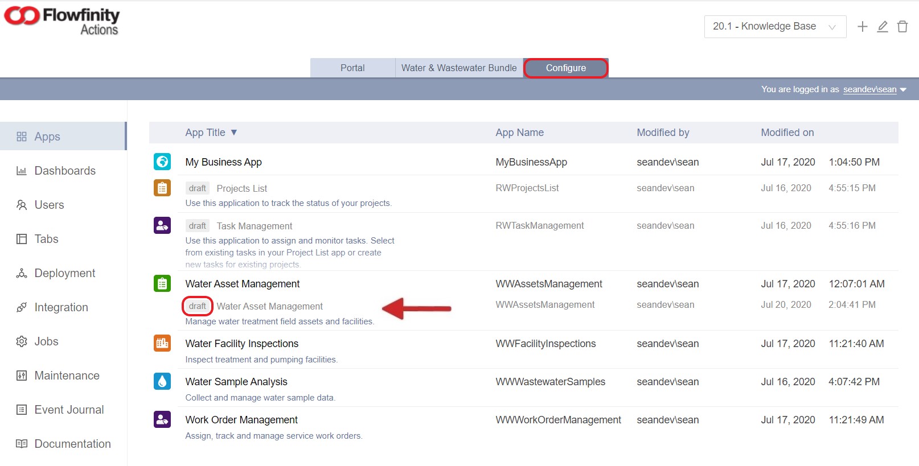Sort by App Title column arrow
Image resolution: width=919 pixels, height=466 pixels.
[233, 133]
